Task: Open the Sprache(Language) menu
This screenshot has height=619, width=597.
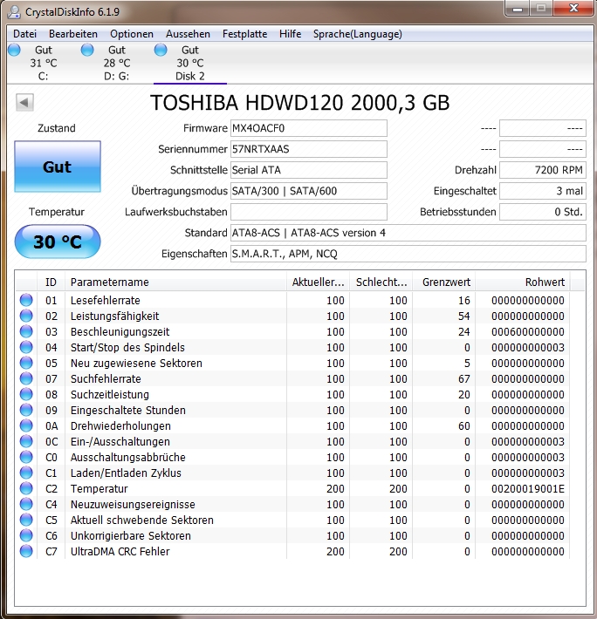Action: tap(358, 34)
